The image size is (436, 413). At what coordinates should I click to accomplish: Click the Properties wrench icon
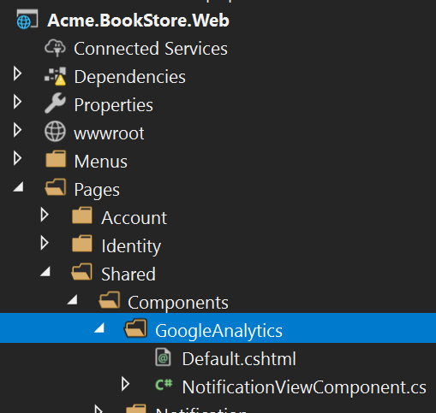point(55,103)
